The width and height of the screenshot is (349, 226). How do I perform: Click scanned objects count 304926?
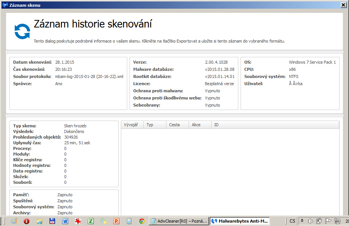tap(71, 137)
